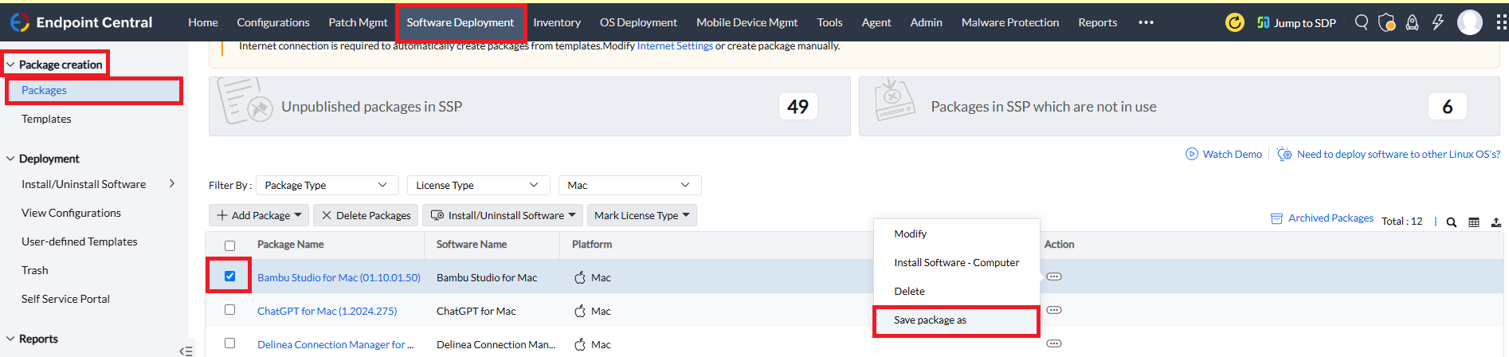This screenshot has height=357, width=1509.
Task: Uncheck the Bambu Studio for Mac checkbox
Action: 229,277
